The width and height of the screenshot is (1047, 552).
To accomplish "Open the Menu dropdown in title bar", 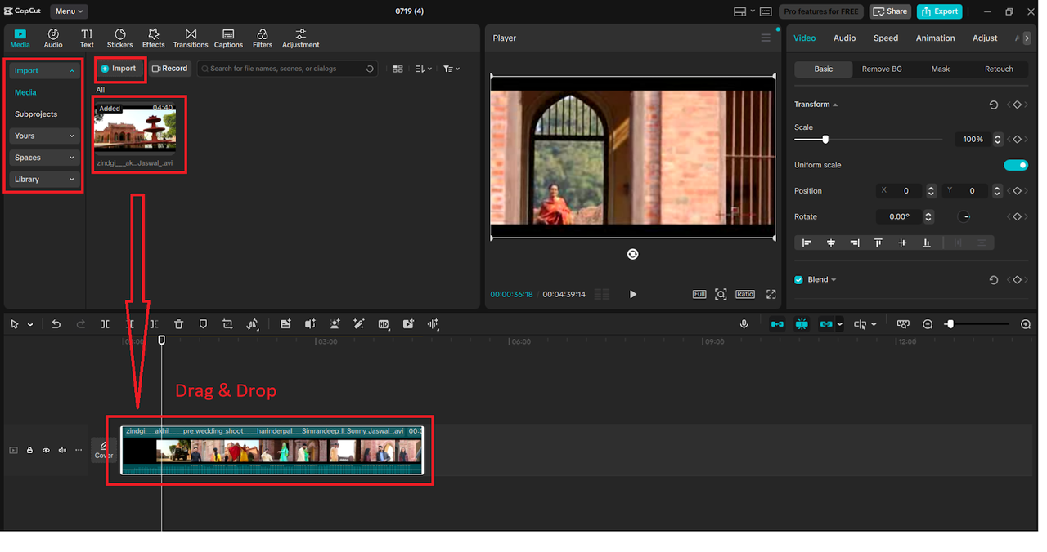I will tap(69, 11).
